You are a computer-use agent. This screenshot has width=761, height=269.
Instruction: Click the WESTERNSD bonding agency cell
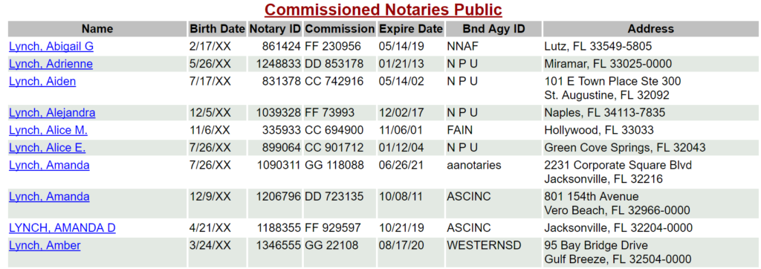pos(484,246)
